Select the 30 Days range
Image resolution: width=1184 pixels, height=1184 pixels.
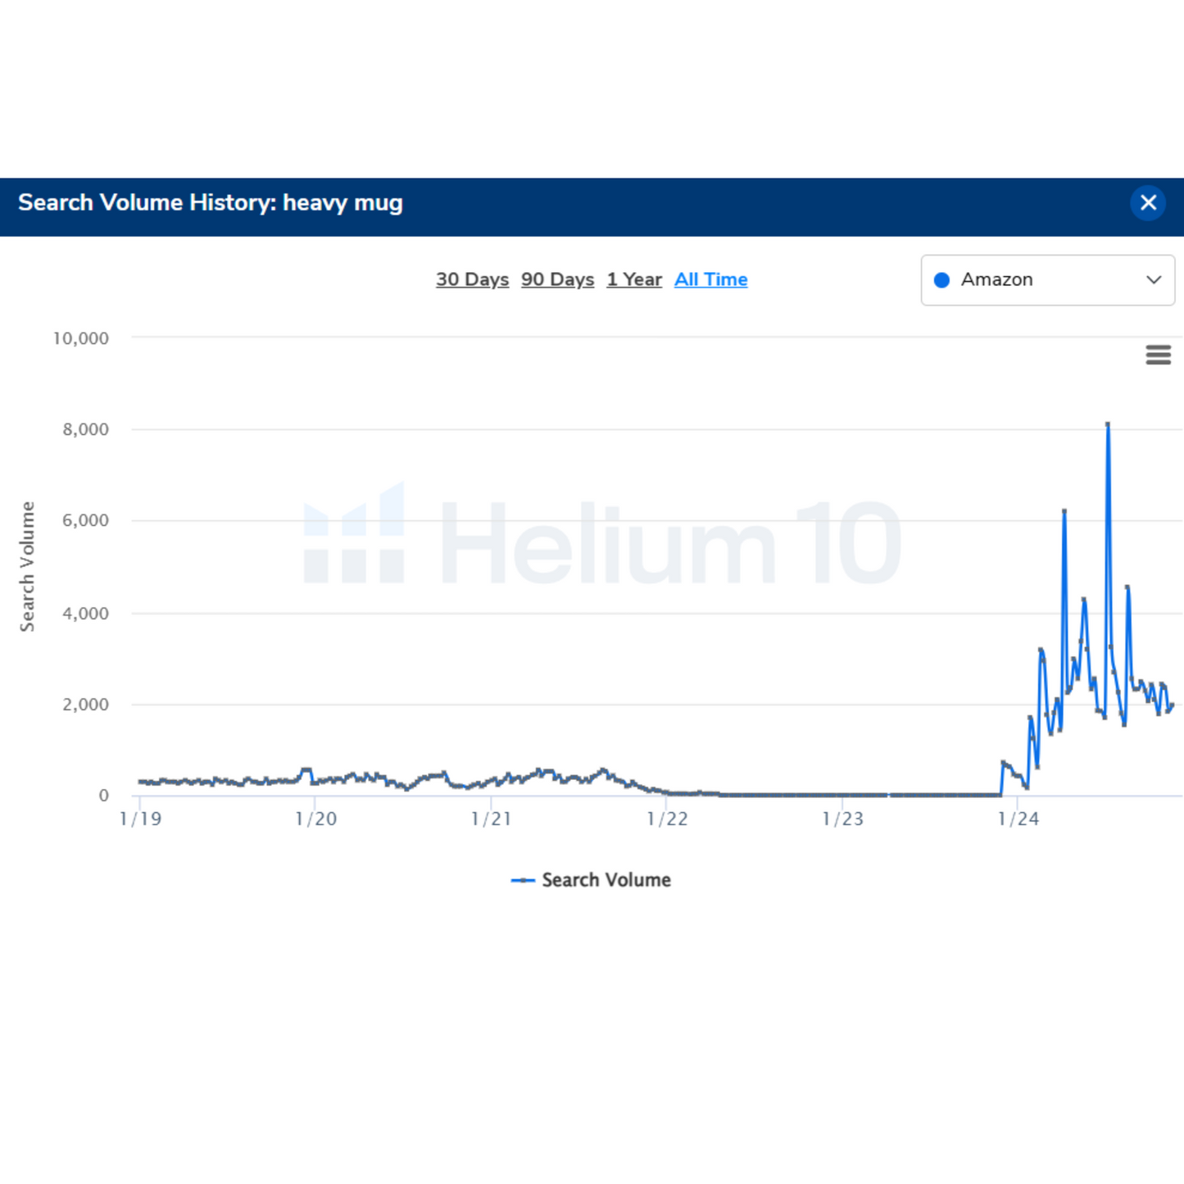(x=472, y=279)
